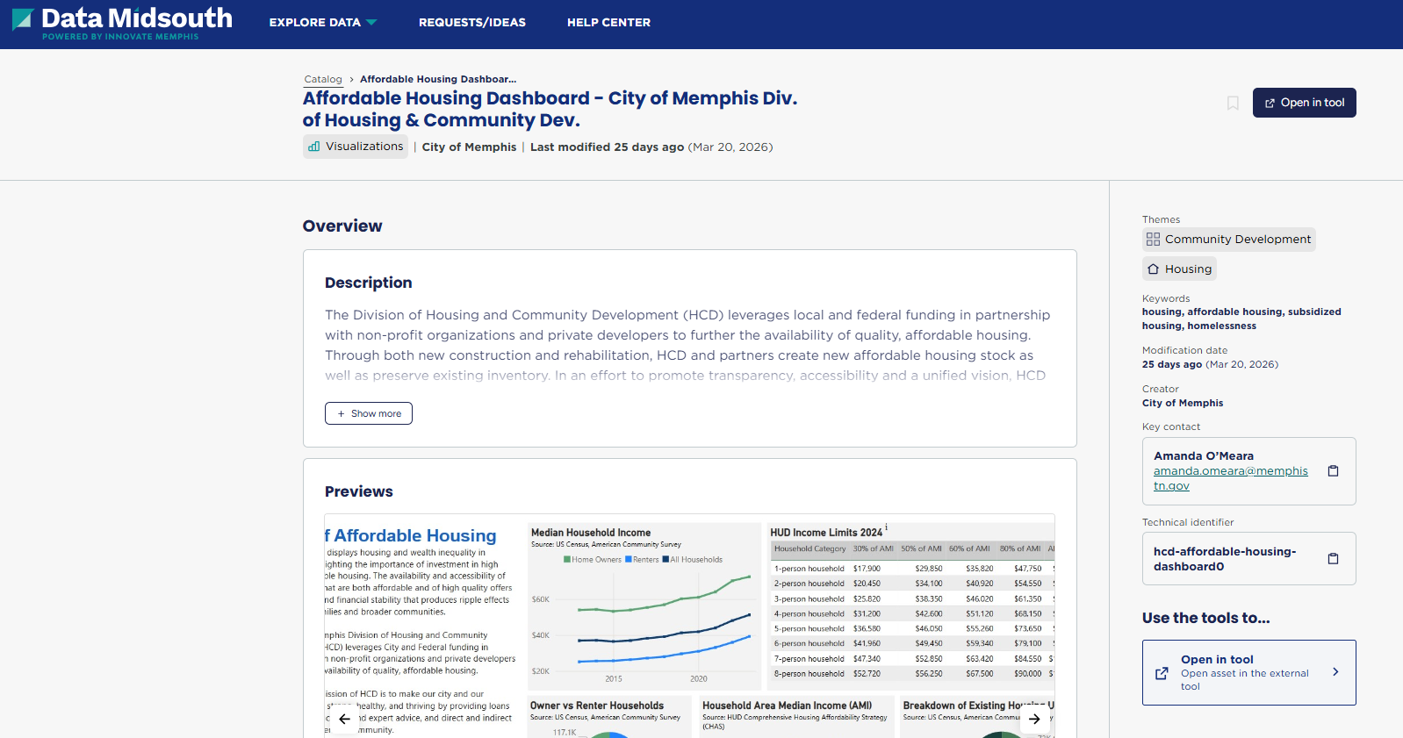Click the Data Midsouth logo
Viewport: 1403px width, 738px height.
[x=123, y=23]
